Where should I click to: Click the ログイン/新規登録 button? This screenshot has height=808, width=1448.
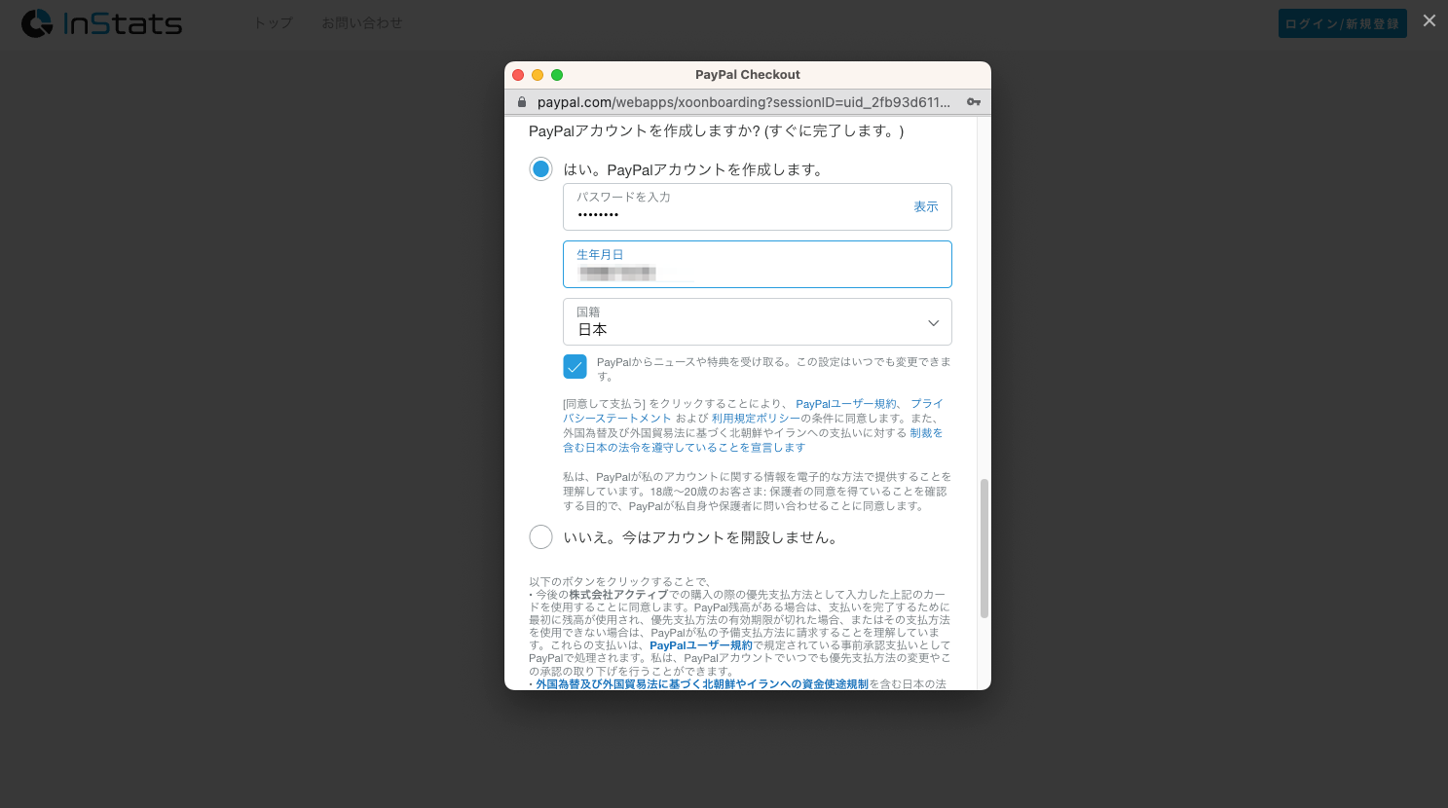1342,23
